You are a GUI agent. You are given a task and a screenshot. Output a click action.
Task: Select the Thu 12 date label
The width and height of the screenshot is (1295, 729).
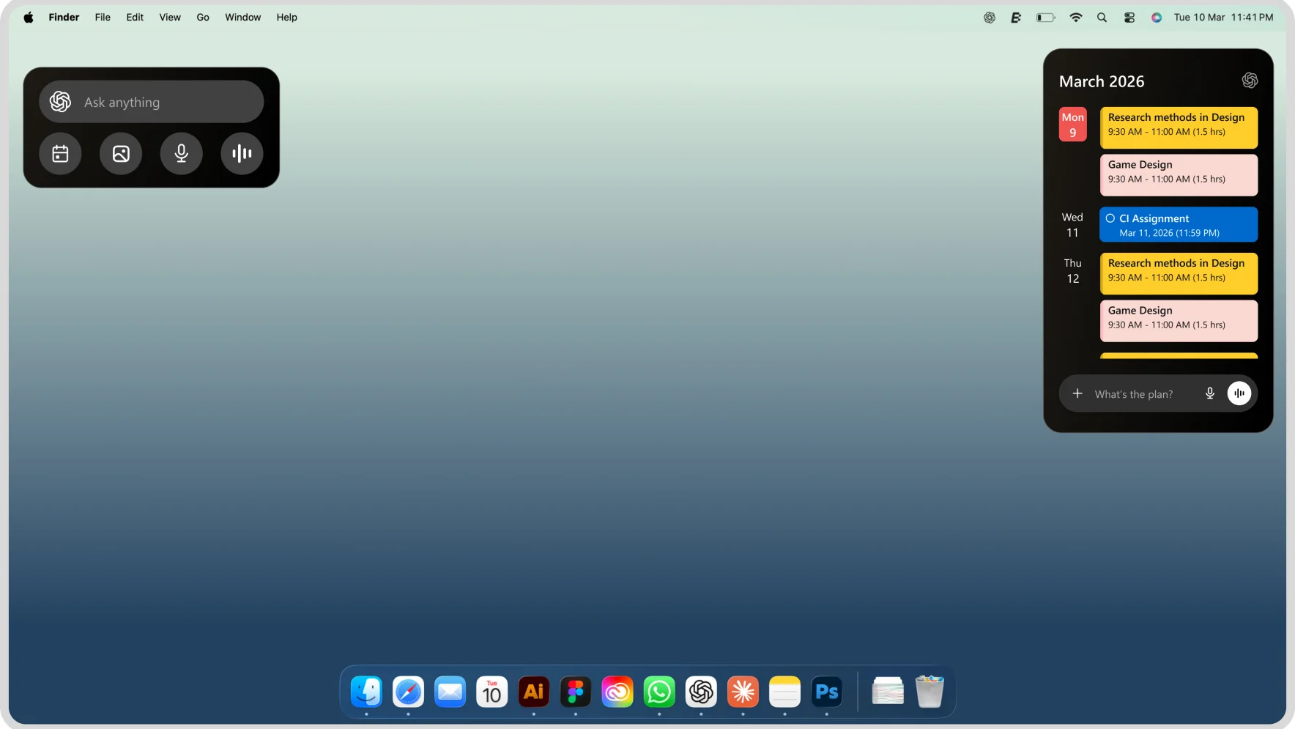1072,271
